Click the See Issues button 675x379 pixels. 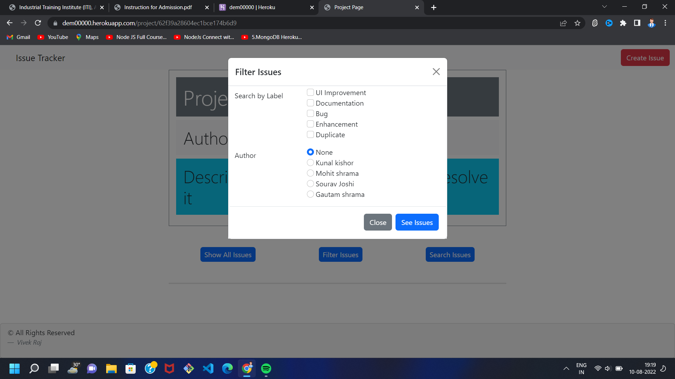click(417, 222)
